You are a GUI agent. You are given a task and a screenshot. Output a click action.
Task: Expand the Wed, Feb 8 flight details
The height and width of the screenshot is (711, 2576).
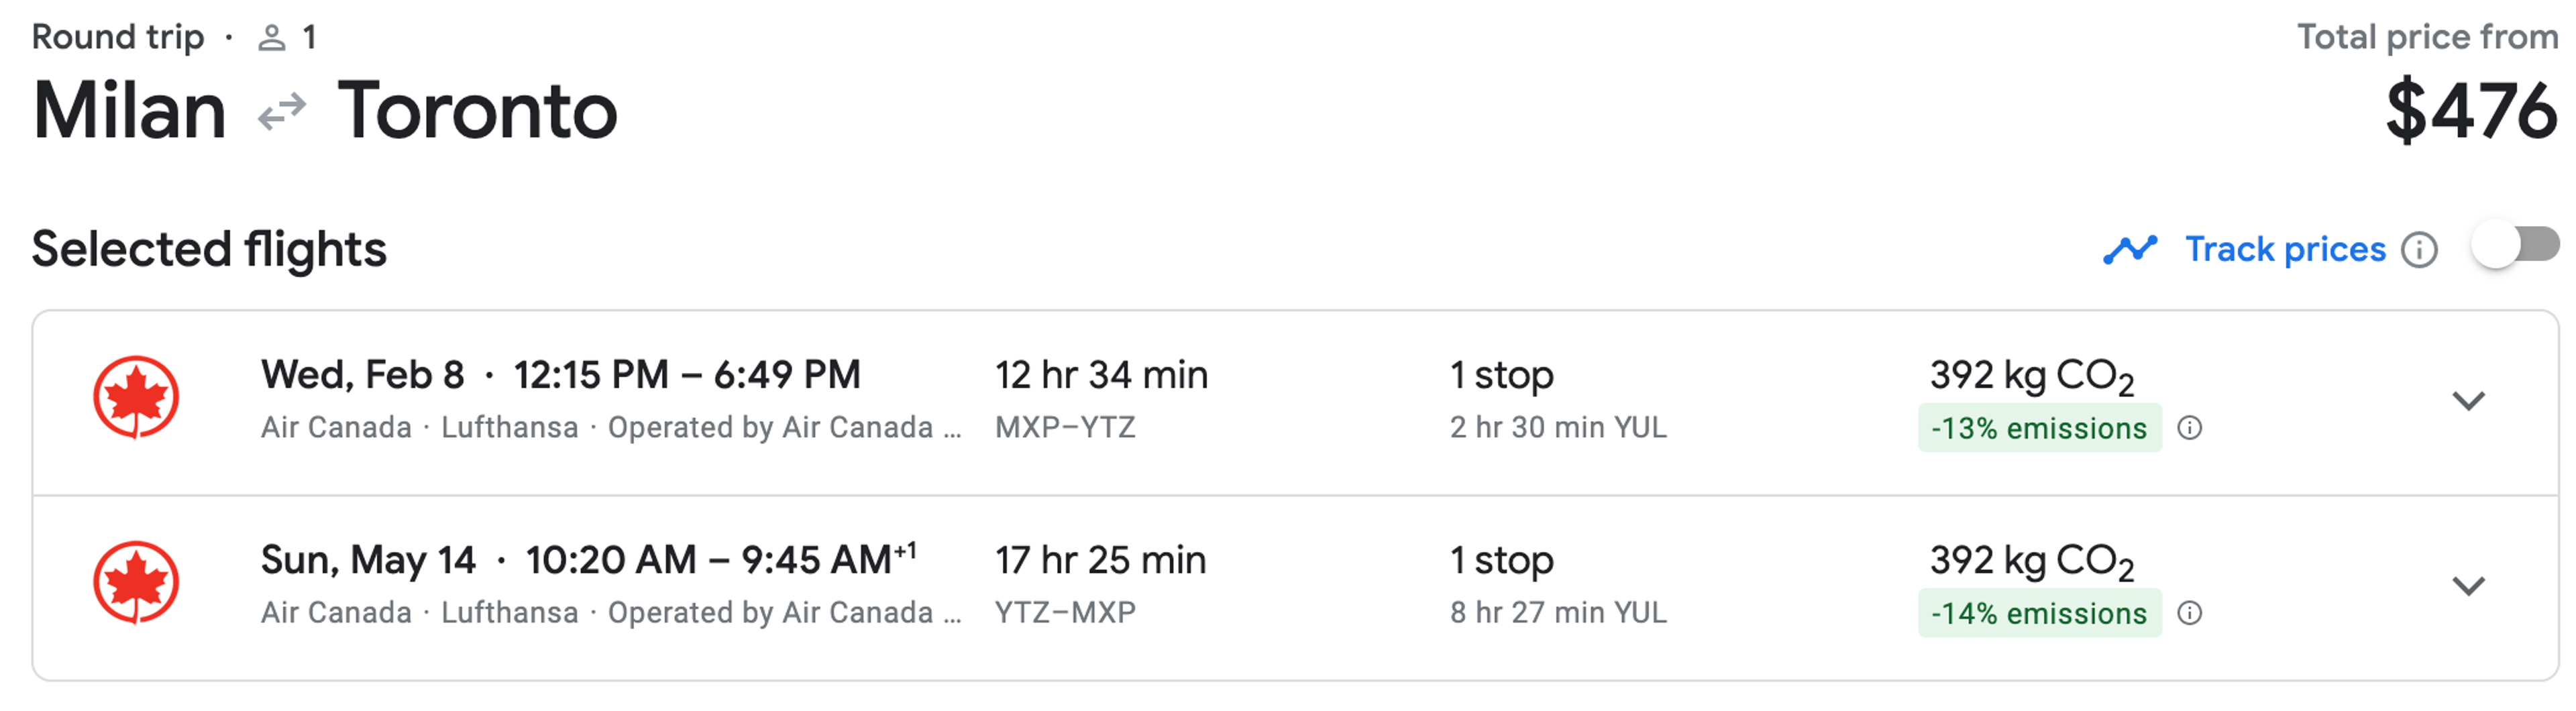[2469, 401]
